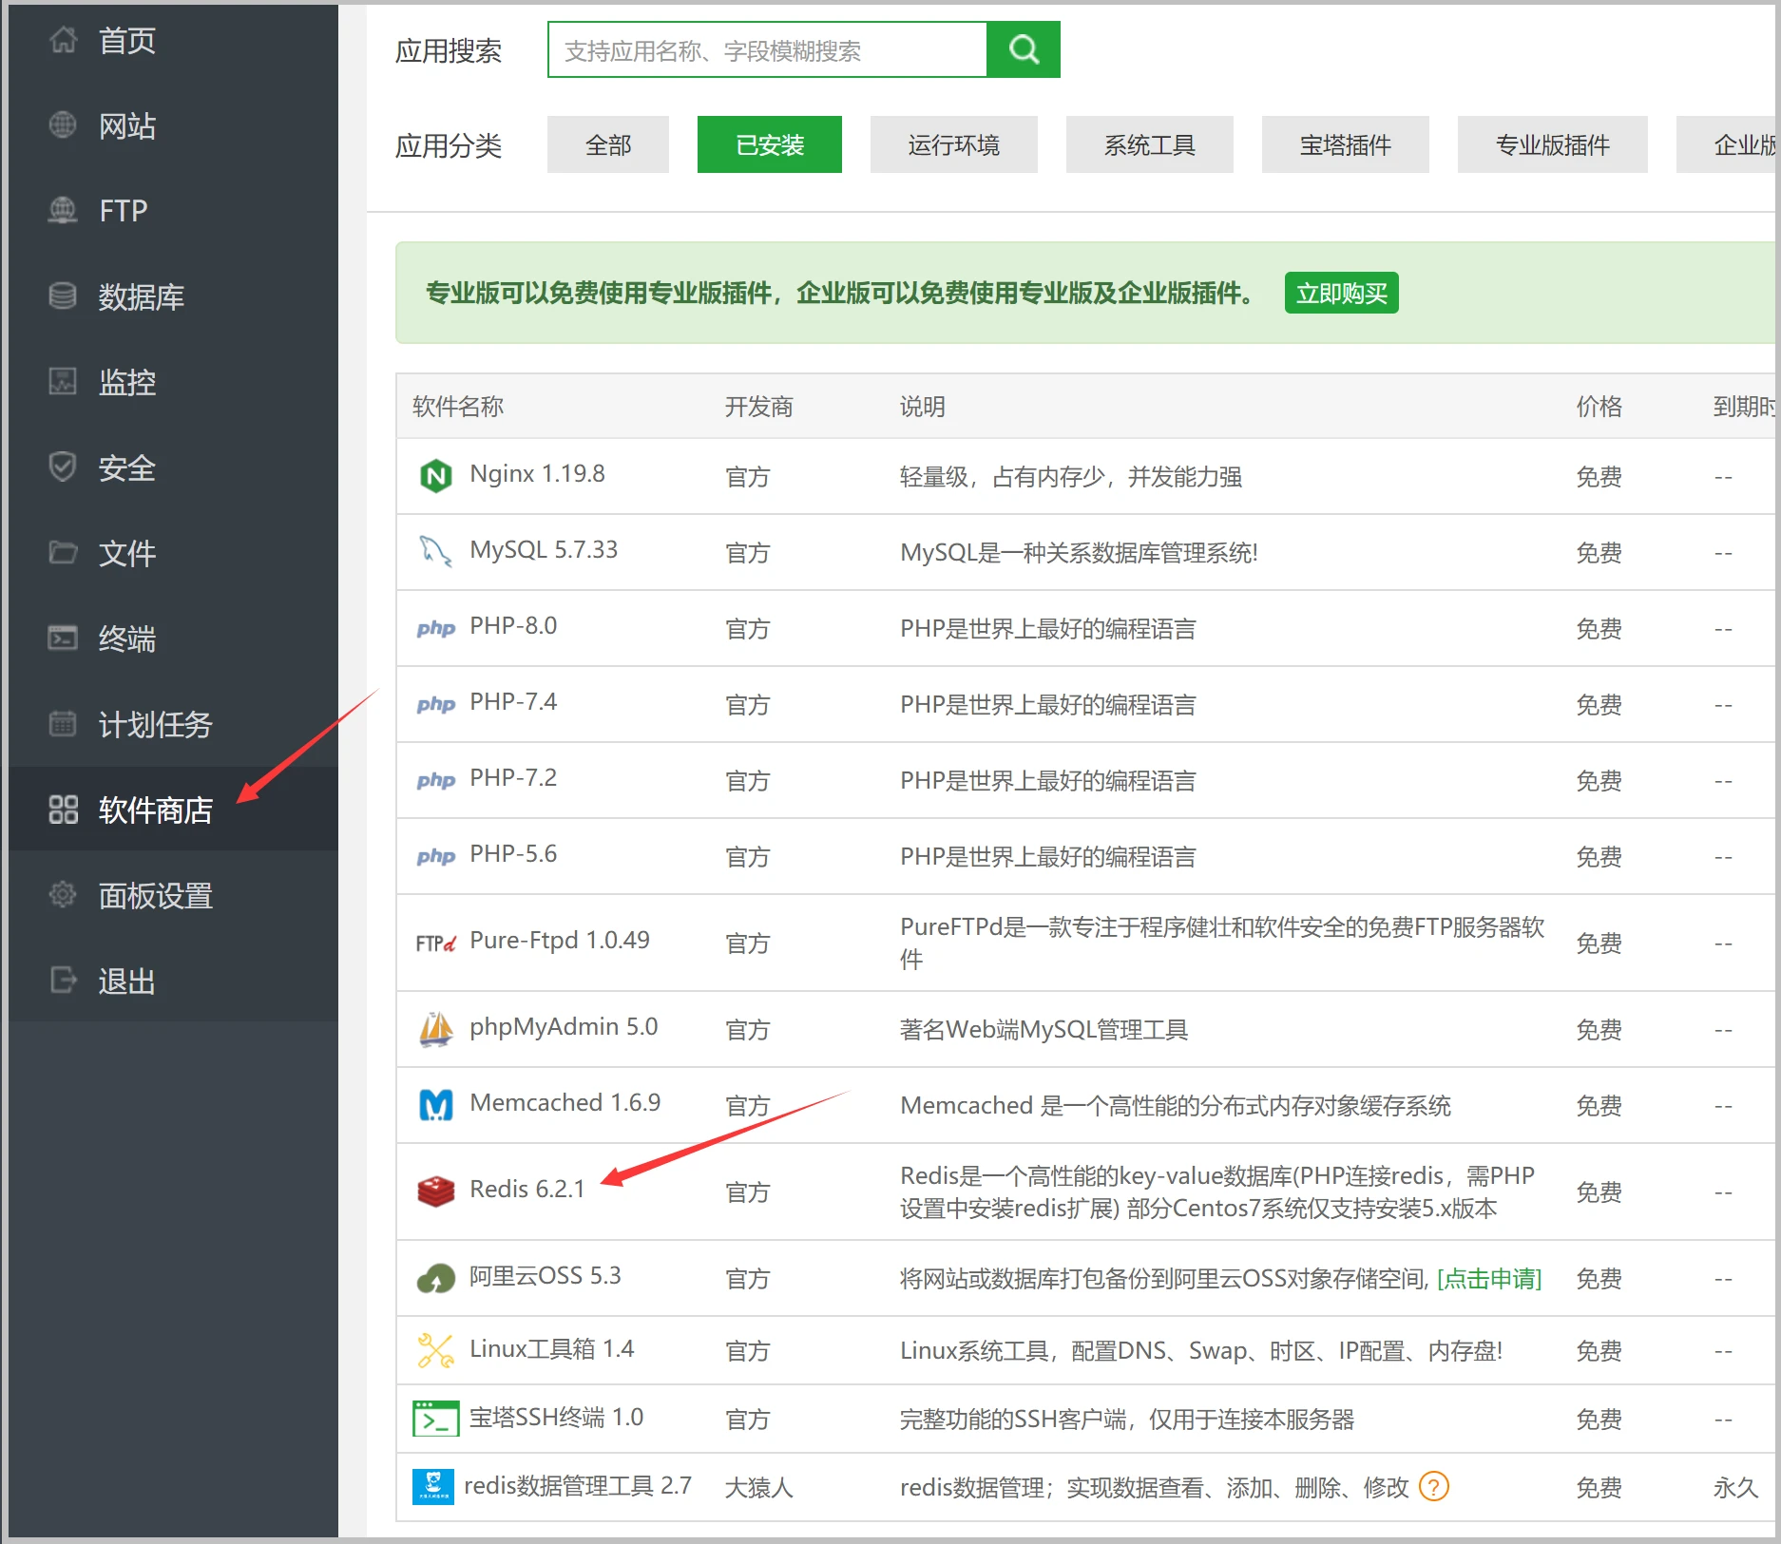Select the Linux工具箱 wrench icon
Image resolution: width=1781 pixels, height=1544 pixels.
(435, 1348)
